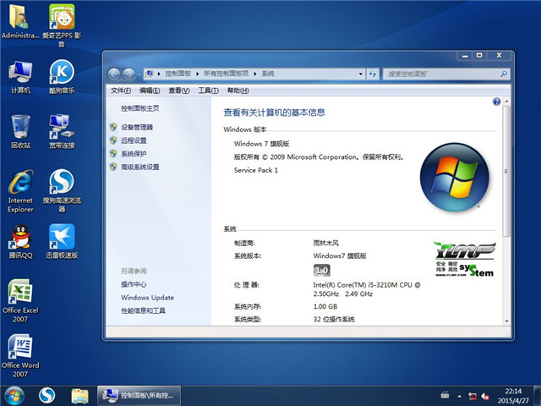Open the taskbar clock showing 22:14
The height and width of the screenshot is (406, 541).
[x=513, y=396]
